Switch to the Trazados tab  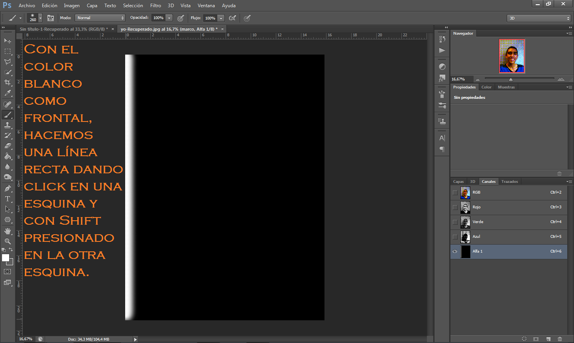click(509, 181)
